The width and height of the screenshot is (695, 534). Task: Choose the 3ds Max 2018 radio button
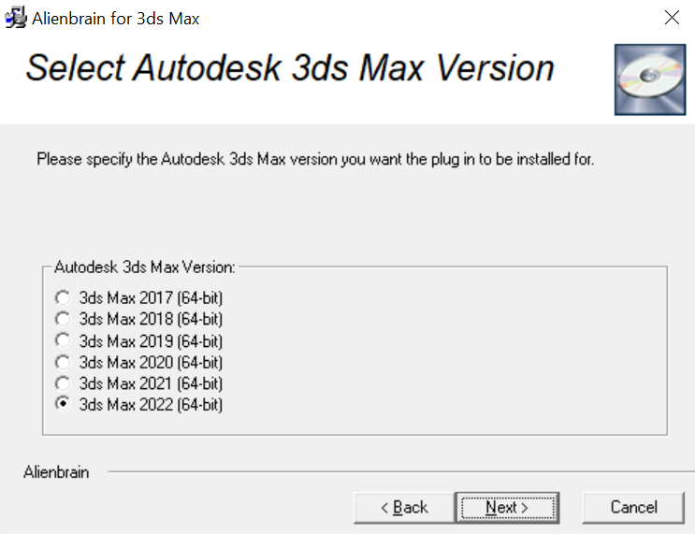click(63, 320)
